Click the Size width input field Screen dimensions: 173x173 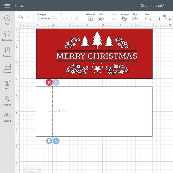coord(153,19)
